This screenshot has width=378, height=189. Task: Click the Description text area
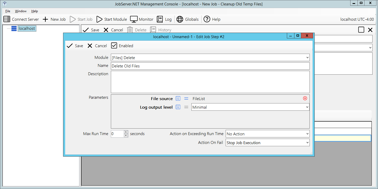[210, 82]
